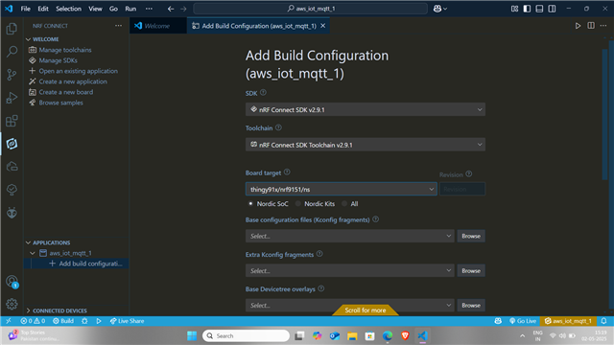Select the All boards radio button
This screenshot has width=614, height=345.
(x=344, y=204)
